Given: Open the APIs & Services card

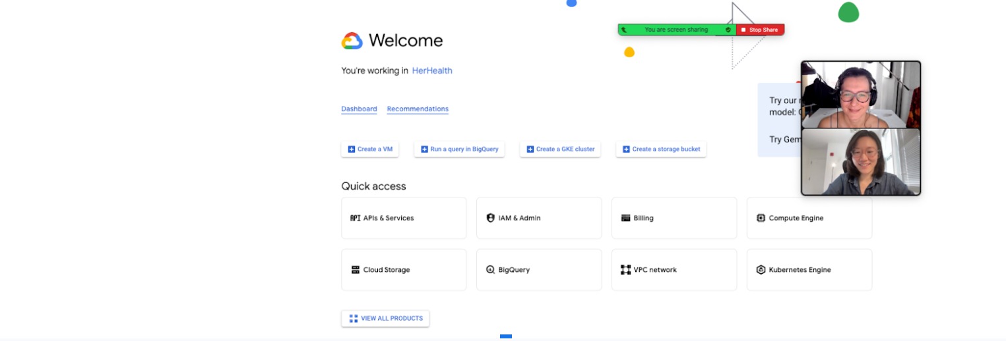Looking at the screenshot, I should click(404, 218).
